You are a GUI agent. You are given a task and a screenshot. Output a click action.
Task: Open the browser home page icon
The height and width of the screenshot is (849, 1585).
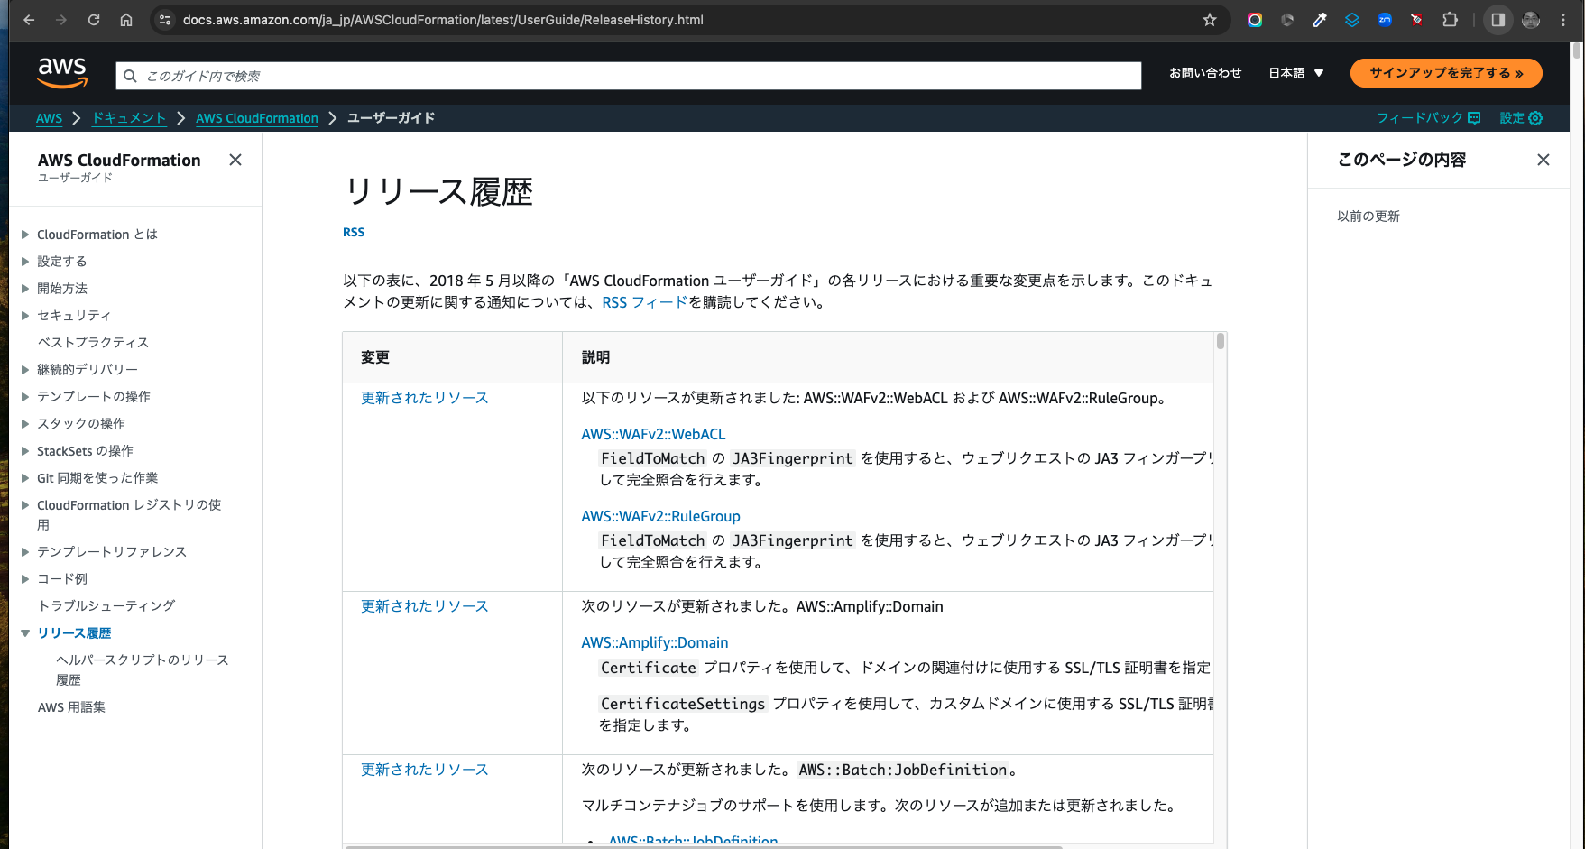tap(126, 20)
